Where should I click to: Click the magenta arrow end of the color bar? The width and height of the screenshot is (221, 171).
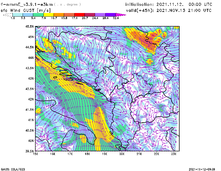(121, 15)
